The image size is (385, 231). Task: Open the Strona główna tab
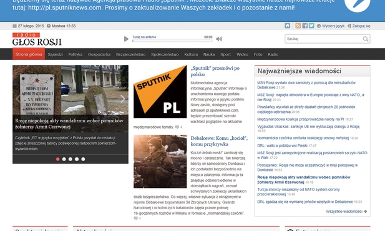click(x=29, y=54)
